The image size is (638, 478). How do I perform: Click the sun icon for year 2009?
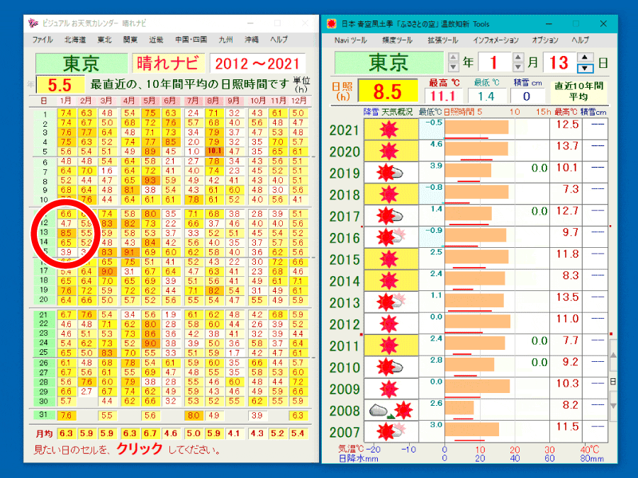point(390,389)
